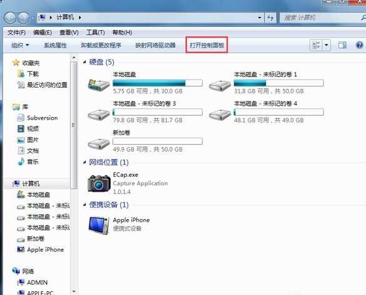This screenshot has height=295, width=366.
Task: Click the 本地磁盘 30.0 GB capacity bar
Action: click(x=158, y=83)
